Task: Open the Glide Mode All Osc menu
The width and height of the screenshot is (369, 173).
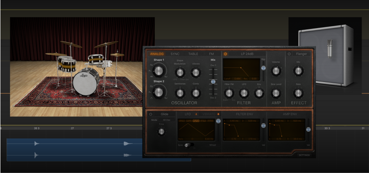Action: click(x=166, y=120)
